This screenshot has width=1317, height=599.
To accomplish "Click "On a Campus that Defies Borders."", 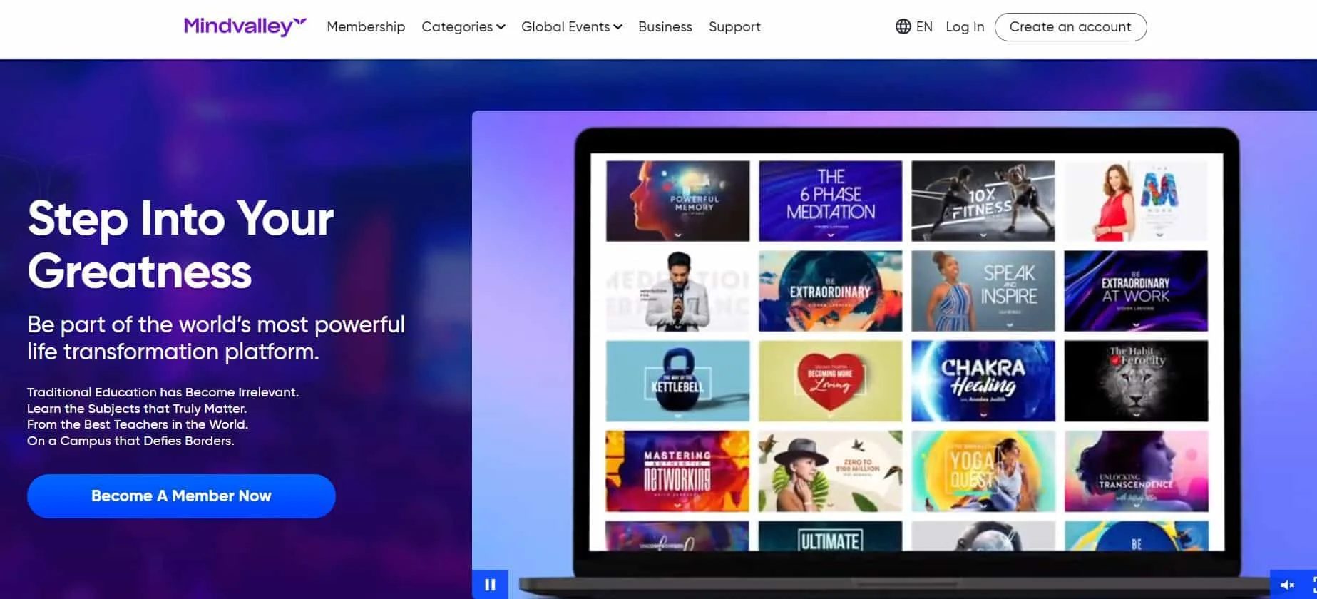I will click(130, 441).
